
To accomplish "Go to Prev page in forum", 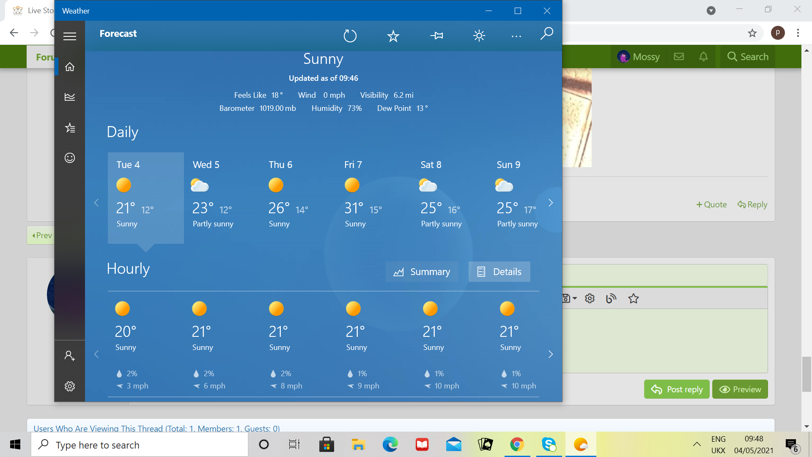I will point(41,235).
